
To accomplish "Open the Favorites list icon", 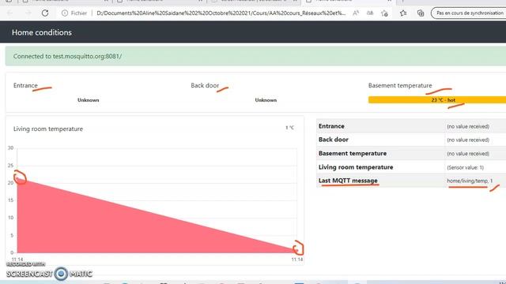I will 403,13.
